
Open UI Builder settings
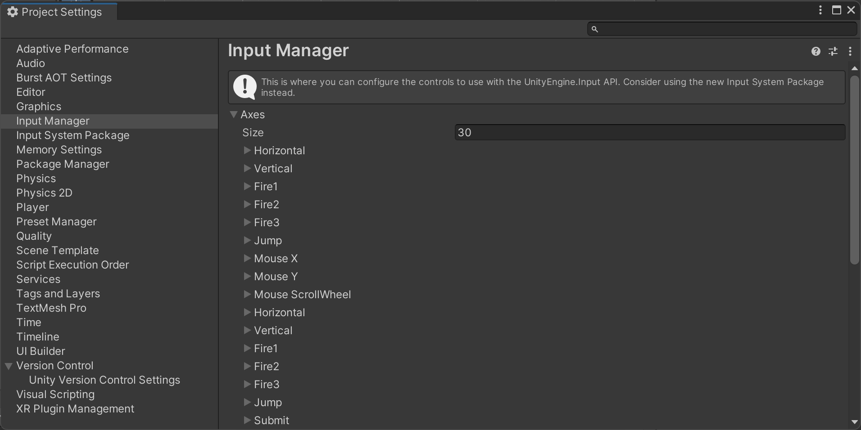(41, 351)
